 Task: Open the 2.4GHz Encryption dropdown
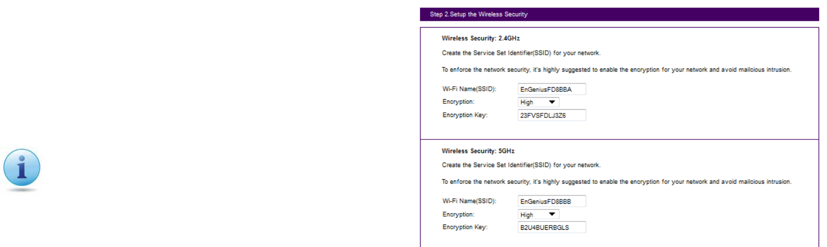pyautogui.click(x=538, y=102)
